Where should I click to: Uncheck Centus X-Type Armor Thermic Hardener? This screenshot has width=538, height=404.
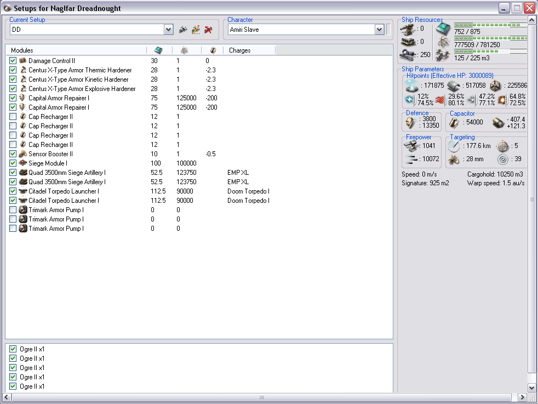tap(13, 70)
